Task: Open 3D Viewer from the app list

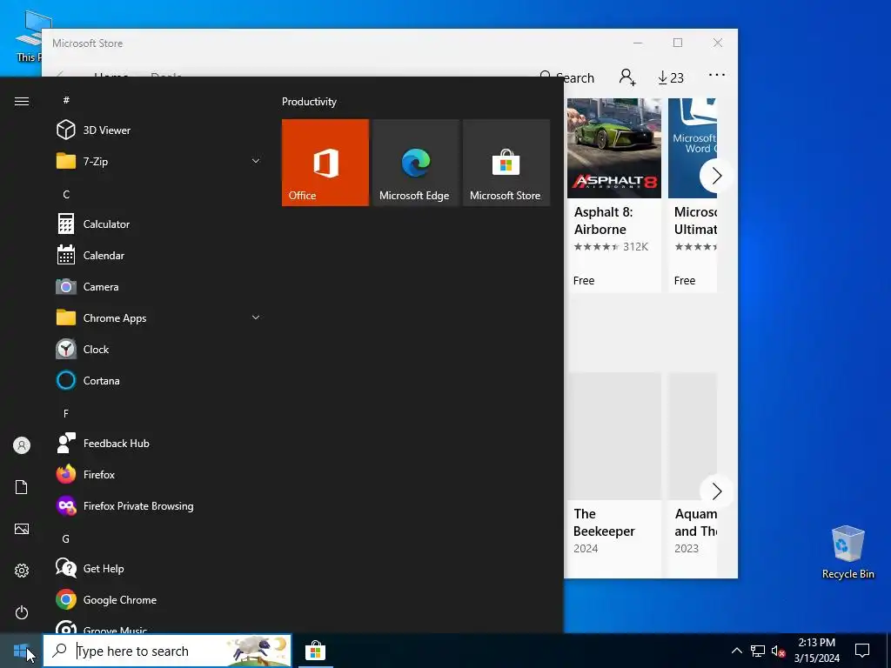Action: click(x=159, y=130)
